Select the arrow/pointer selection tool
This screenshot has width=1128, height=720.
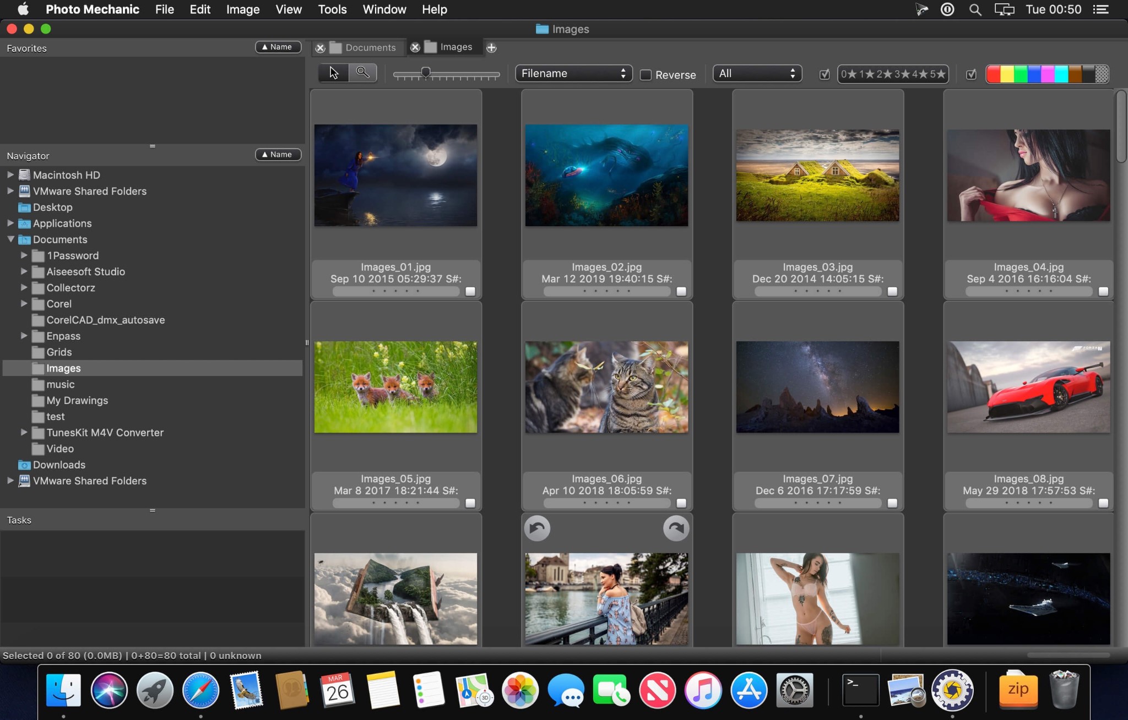point(333,73)
